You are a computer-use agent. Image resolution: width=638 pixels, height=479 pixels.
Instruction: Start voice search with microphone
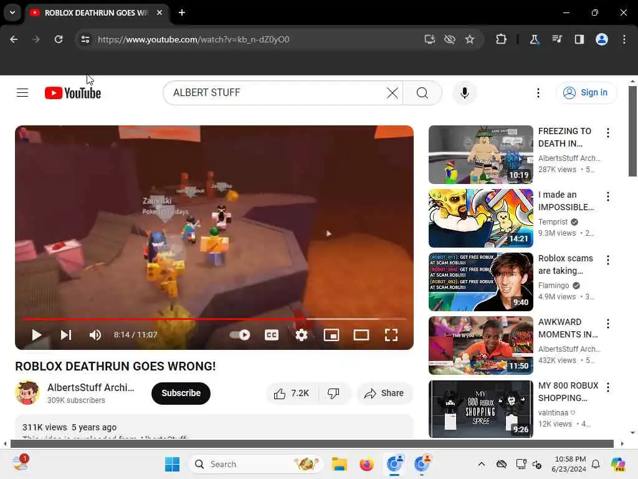(x=464, y=93)
